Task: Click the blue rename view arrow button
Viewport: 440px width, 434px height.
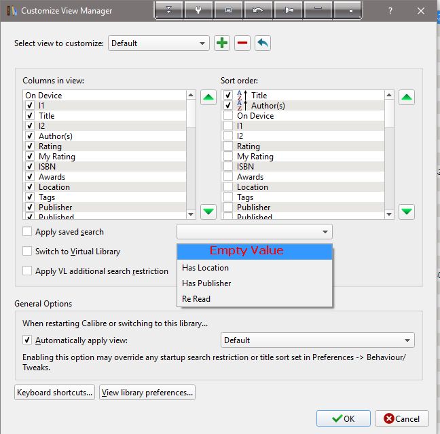Action: (x=263, y=43)
